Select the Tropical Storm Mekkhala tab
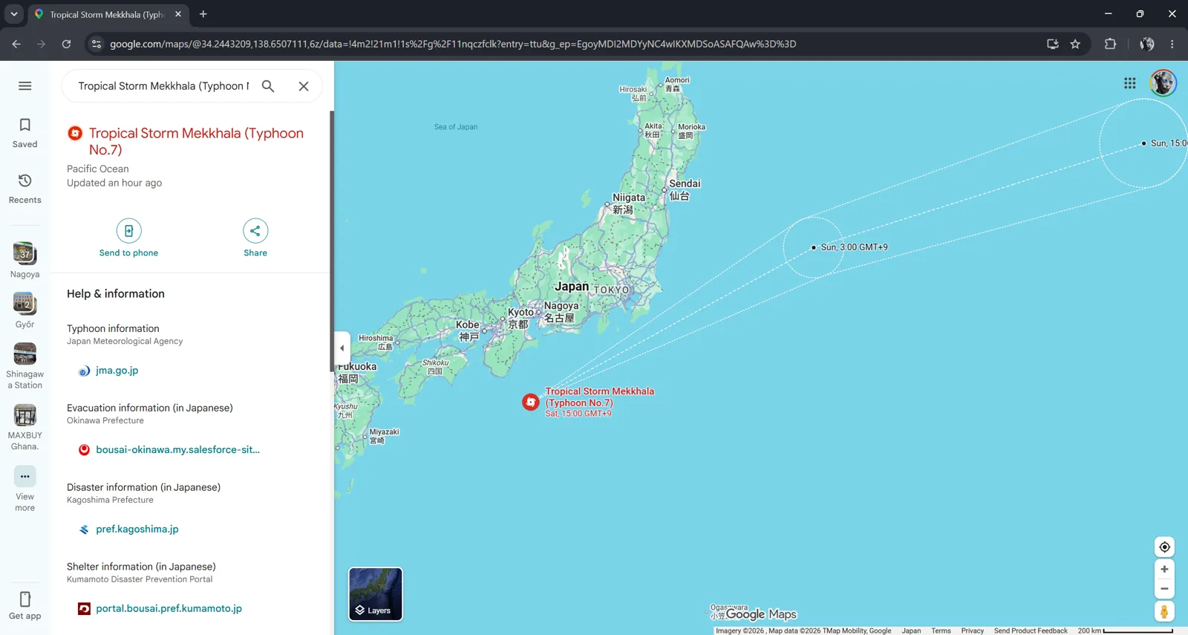1188x635 pixels. tap(108, 15)
